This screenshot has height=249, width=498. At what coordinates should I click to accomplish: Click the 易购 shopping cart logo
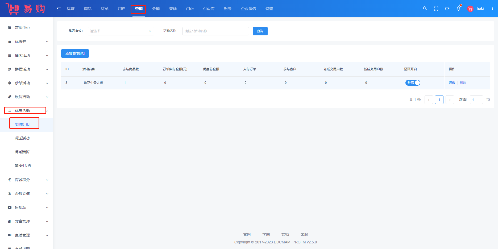(x=25, y=9)
